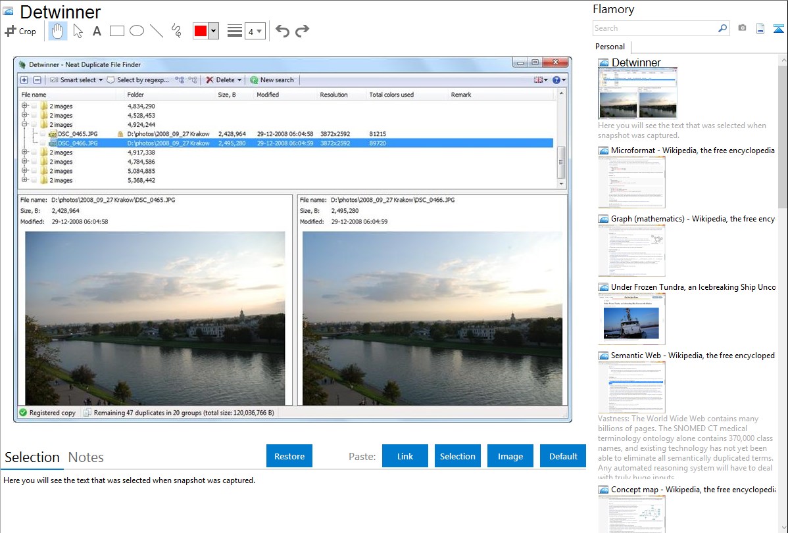Select the ellipse shape tool
This screenshot has height=533, width=788.
click(x=137, y=31)
